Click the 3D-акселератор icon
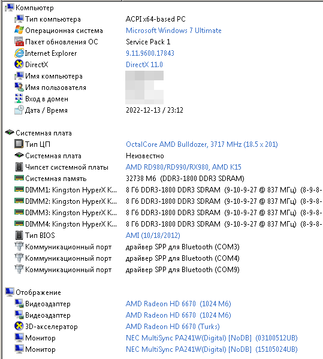Screen dimensions: 323x359 19,326
